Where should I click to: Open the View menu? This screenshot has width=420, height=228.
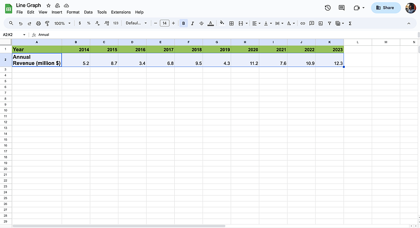point(43,12)
